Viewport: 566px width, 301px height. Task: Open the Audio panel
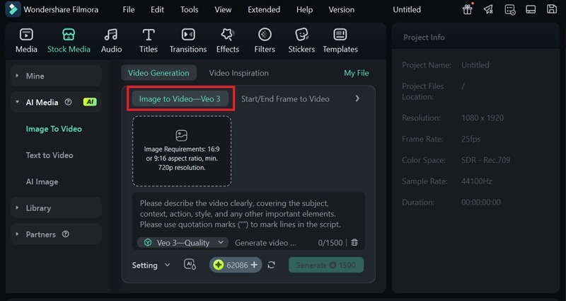point(111,40)
